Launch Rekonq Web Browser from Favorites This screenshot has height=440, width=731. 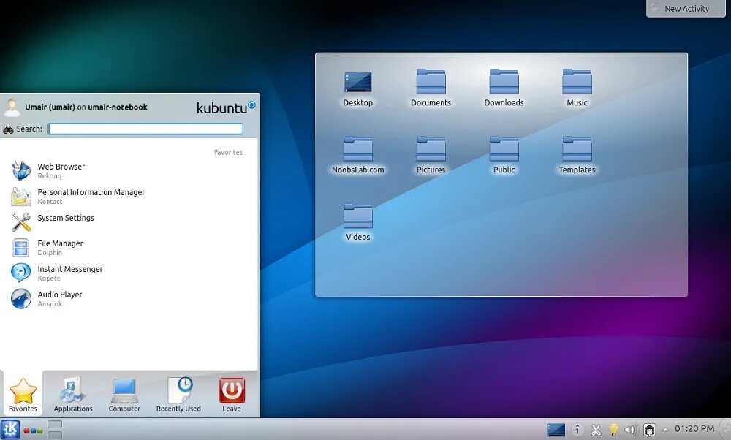pos(128,170)
